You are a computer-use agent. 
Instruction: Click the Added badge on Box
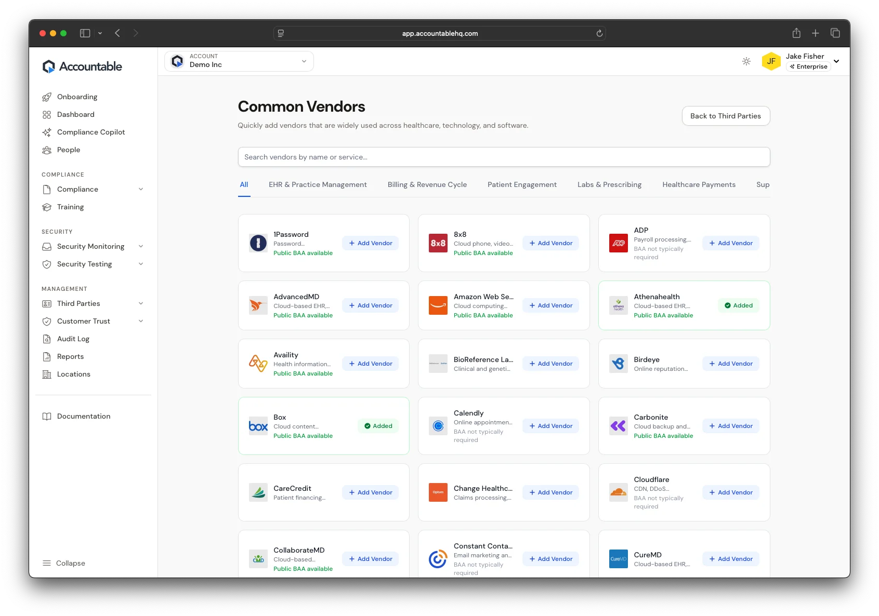coord(378,426)
